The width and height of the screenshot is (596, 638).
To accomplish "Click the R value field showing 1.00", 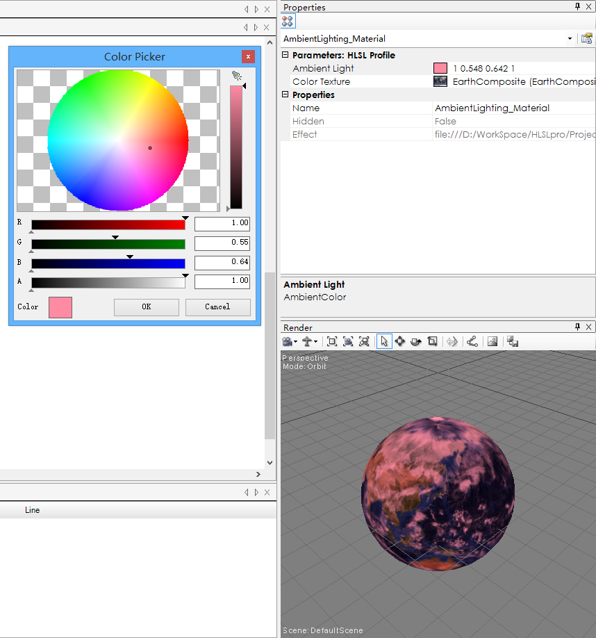I will (x=222, y=223).
